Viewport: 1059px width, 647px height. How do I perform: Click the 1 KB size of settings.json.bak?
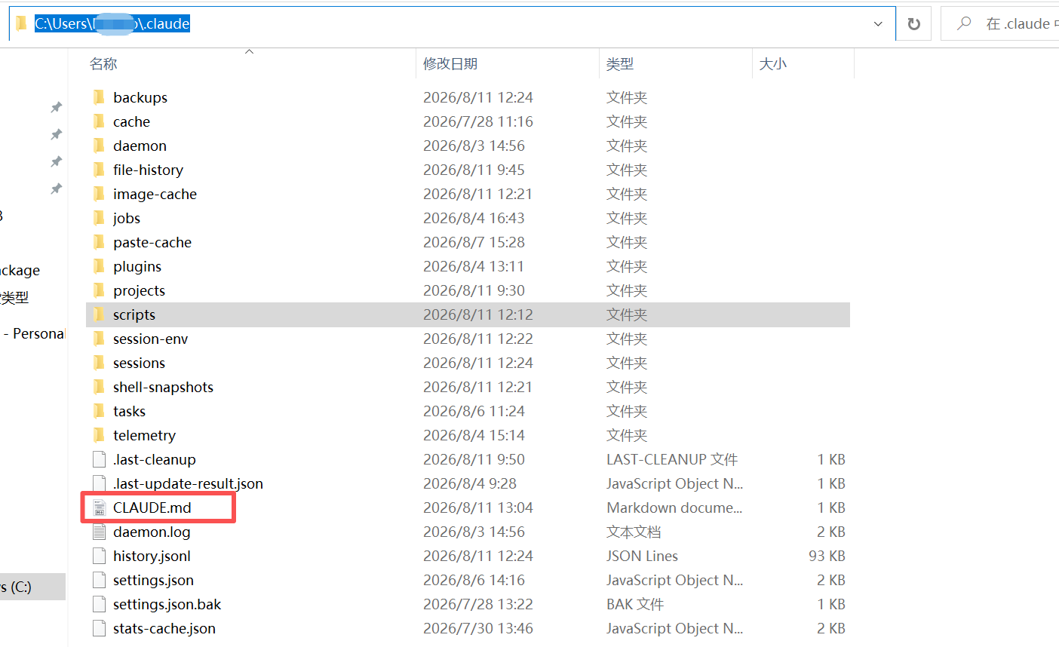pos(831,604)
